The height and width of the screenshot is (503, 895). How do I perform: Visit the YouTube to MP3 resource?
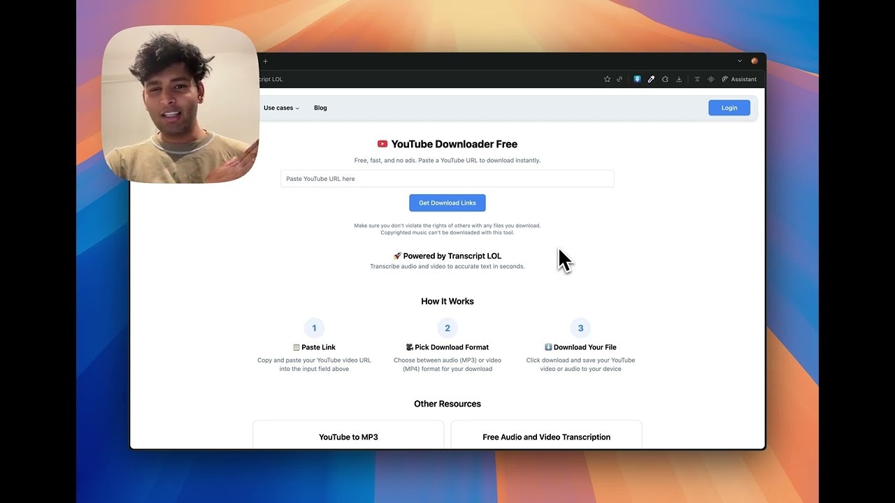point(348,437)
